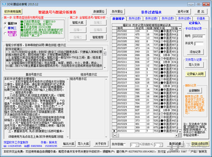Click the 条件过滤 button at the bottom
The image size is (212, 157).
175,144
